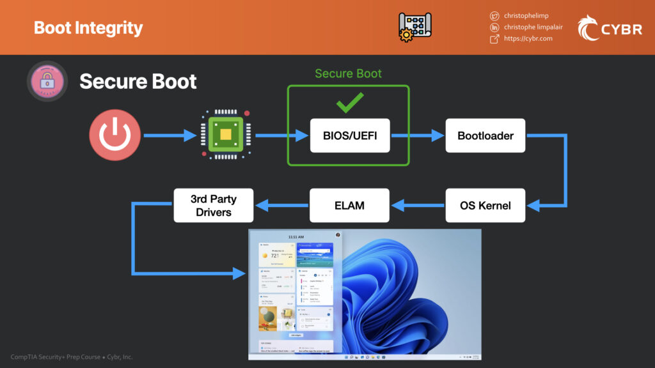Click the CYBR dragon logo
Viewport: 655px width, 368px height.
610,28
